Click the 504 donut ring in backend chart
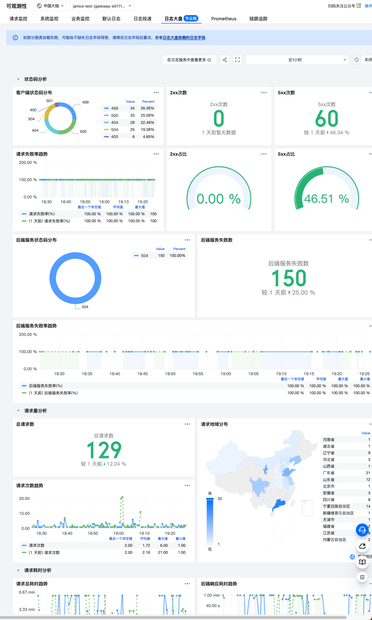This screenshot has width=372, height=620. (75, 278)
